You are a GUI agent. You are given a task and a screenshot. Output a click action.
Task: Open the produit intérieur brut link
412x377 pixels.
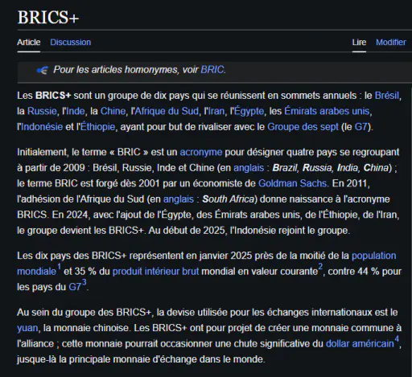155,272
